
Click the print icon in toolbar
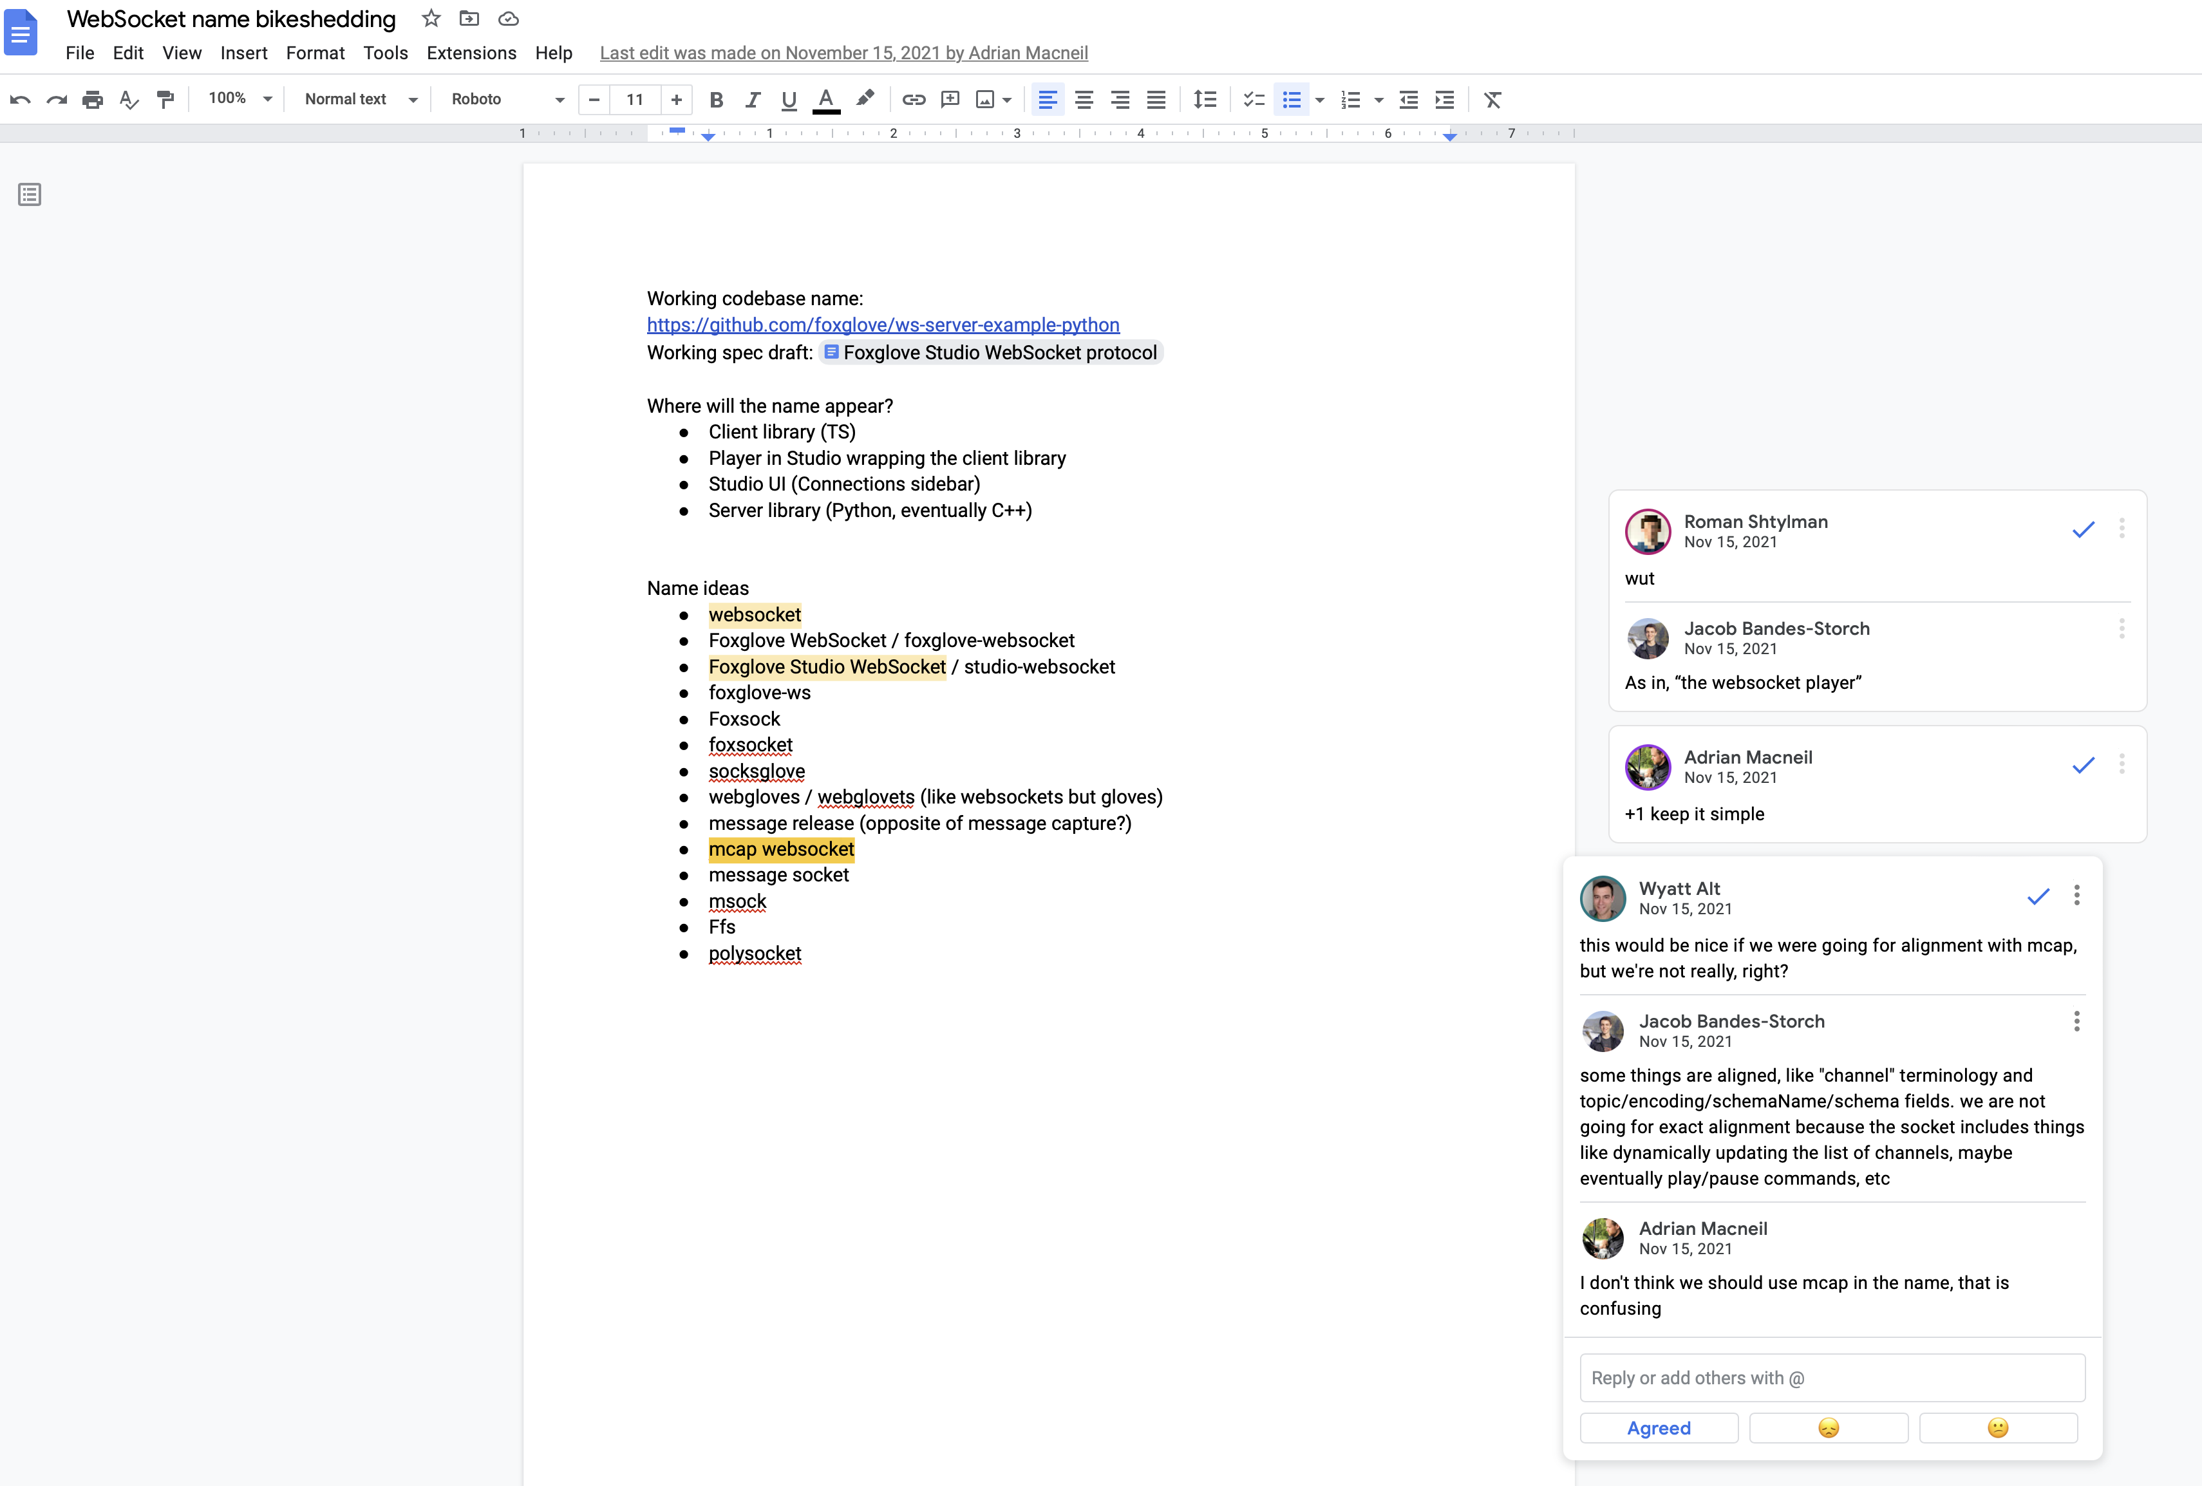[x=92, y=100]
